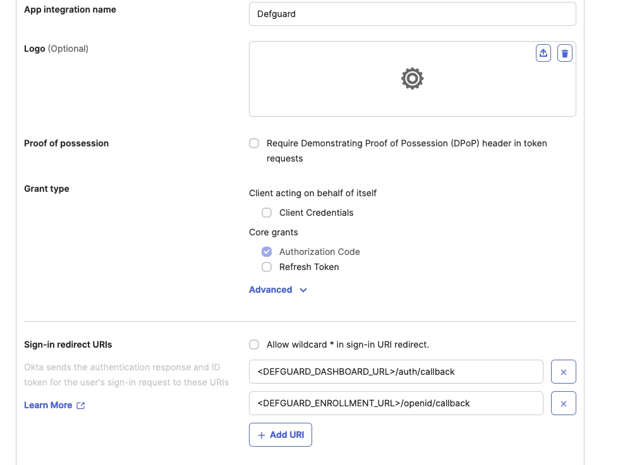Click the external link icon beside Learn More
This screenshot has height=465, width=618.
[x=81, y=405]
